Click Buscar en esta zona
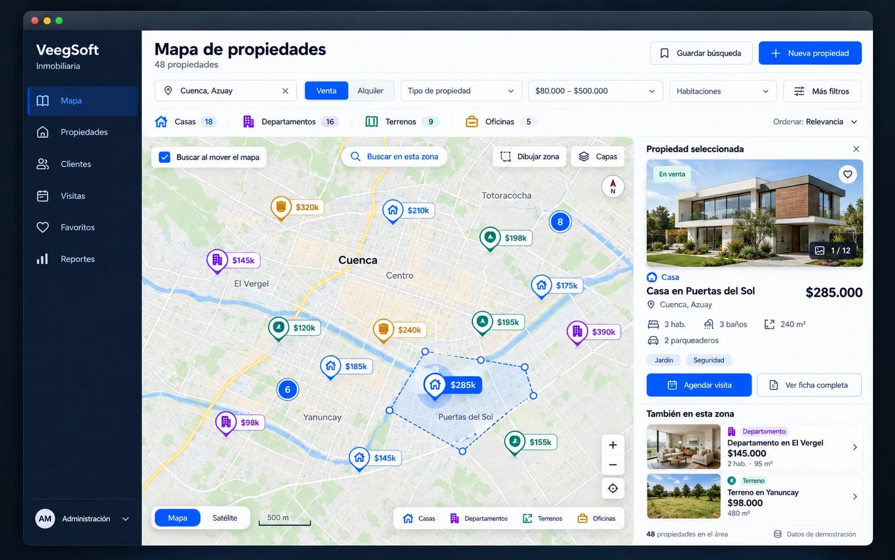The width and height of the screenshot is (895, 560). [x=394, y=156]
